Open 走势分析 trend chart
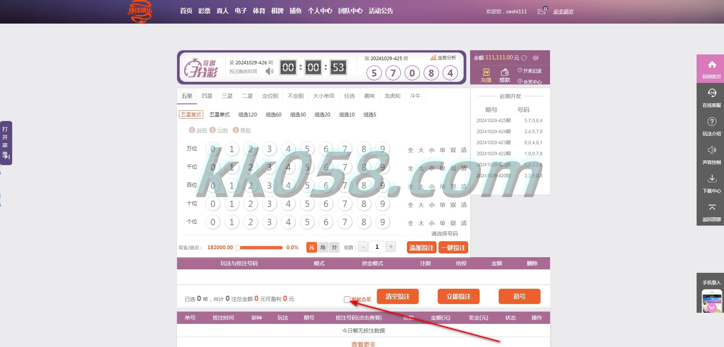This screenshot has height=347, width=724. [443, 58]
